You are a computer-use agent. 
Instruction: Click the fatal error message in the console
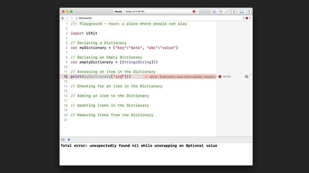139,146
